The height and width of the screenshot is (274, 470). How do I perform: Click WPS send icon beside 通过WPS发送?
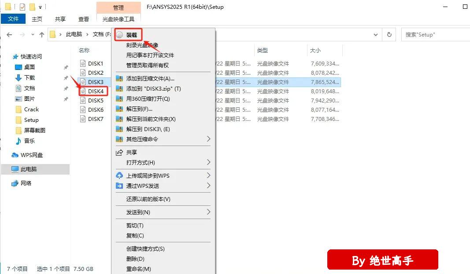[119, 186]
